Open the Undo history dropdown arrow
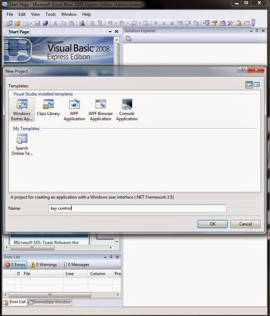Image resolution: width=270 pixels, height=316 pixels. [x=116, y=23]
